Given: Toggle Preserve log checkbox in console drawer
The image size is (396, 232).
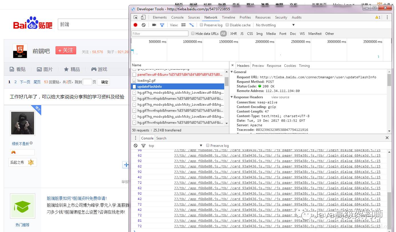Looking at the screenshot, I should click(x=208, y=146).
